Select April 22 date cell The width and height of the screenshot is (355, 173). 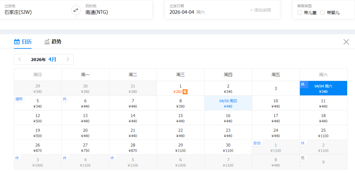(181, 132)
